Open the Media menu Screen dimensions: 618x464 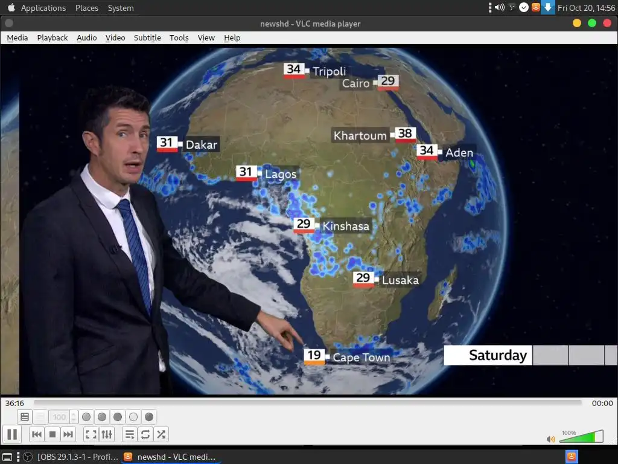[x=18, y=38]
